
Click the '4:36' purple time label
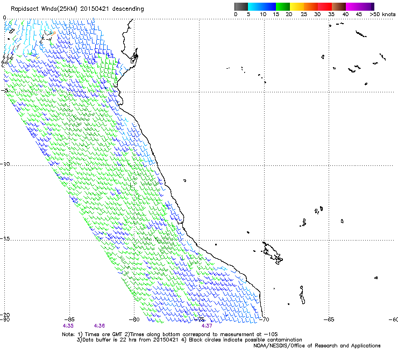(x=99, y=326)
